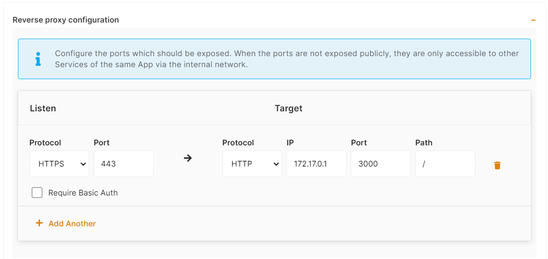The height and width of the screenshot is (259, 548).
Task: Click Add Another link
Action: (72, 224)
